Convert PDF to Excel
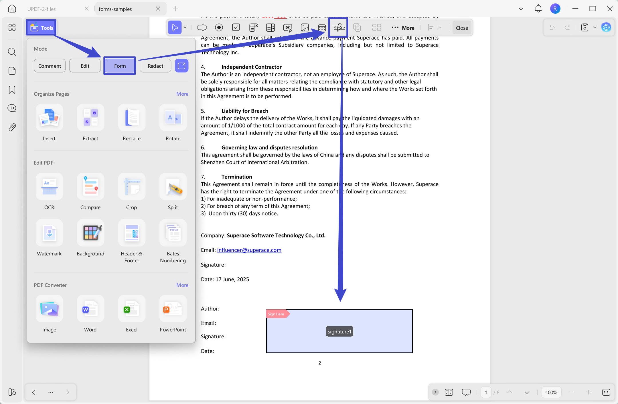The height and width of the screenshot is (404, 618). 132,314
